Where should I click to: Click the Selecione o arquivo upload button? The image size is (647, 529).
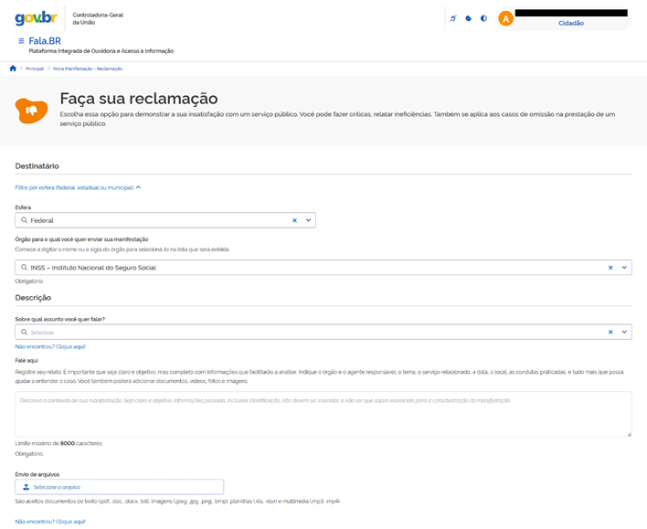pyautogui.click(x=119, y=487)
